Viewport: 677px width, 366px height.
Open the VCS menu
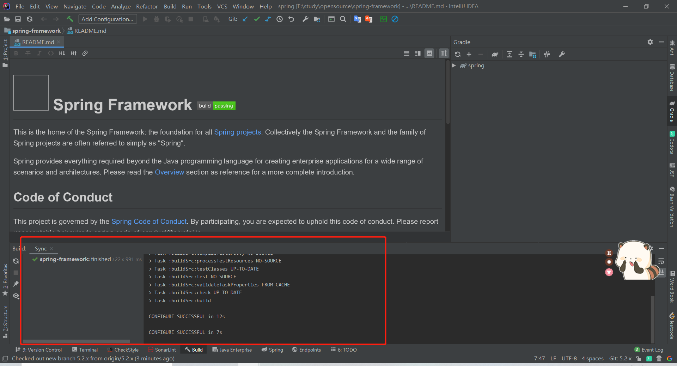coord(222,6)
